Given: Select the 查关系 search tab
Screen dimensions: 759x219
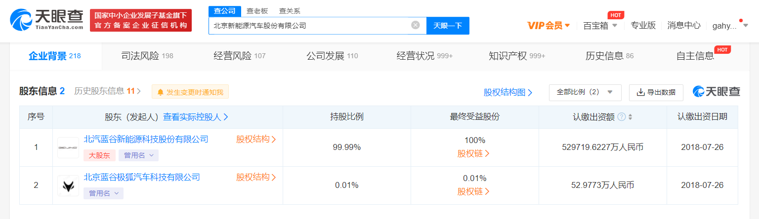Looking at the screenshot, I should click(x=290, y=11).
